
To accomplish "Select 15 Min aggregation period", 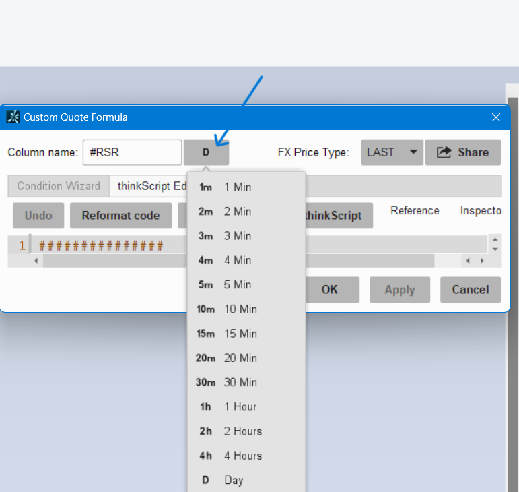I will (x=246, y=334).
